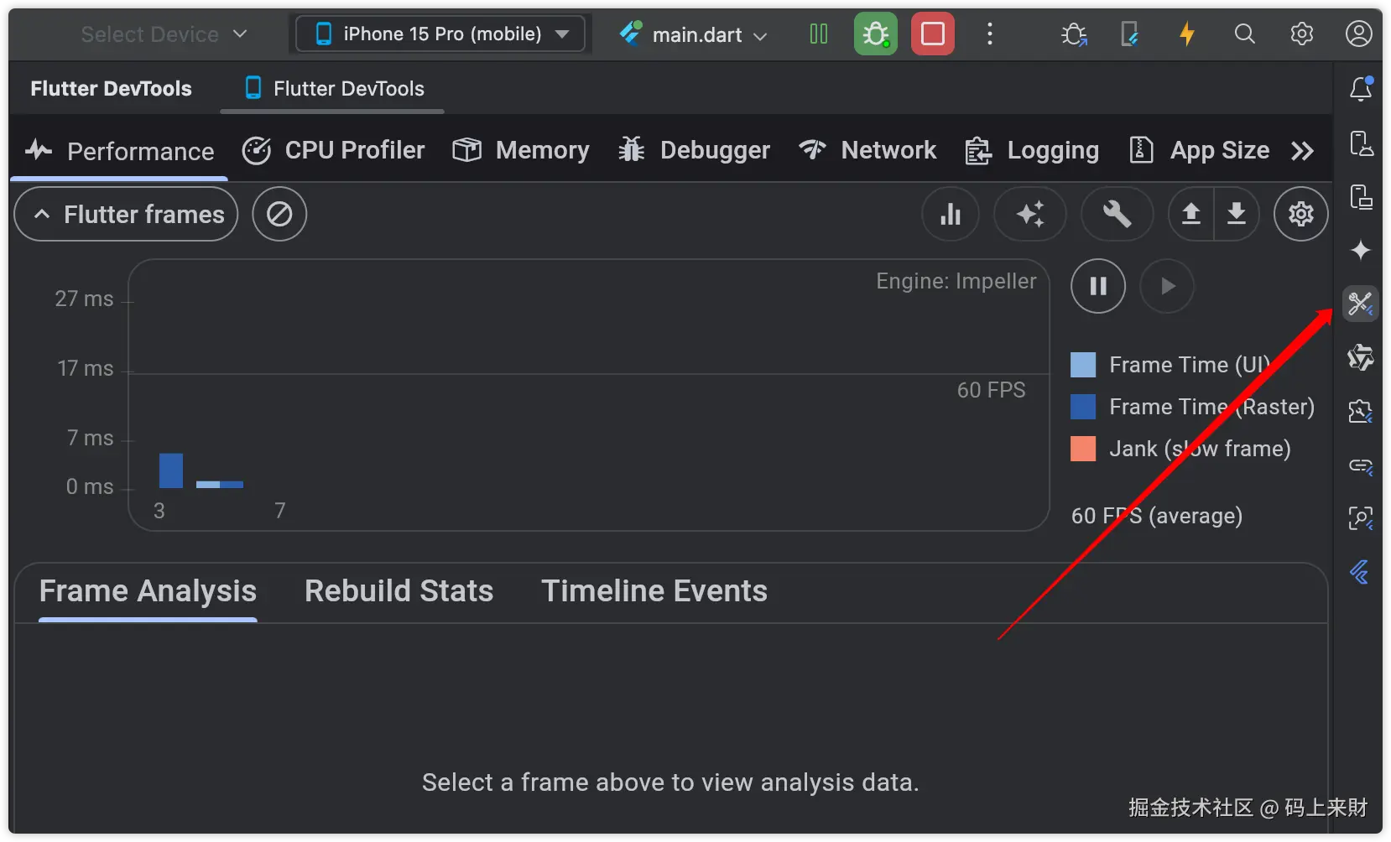Click the Enhance Tracing sparkle button

coord(1029,215)
